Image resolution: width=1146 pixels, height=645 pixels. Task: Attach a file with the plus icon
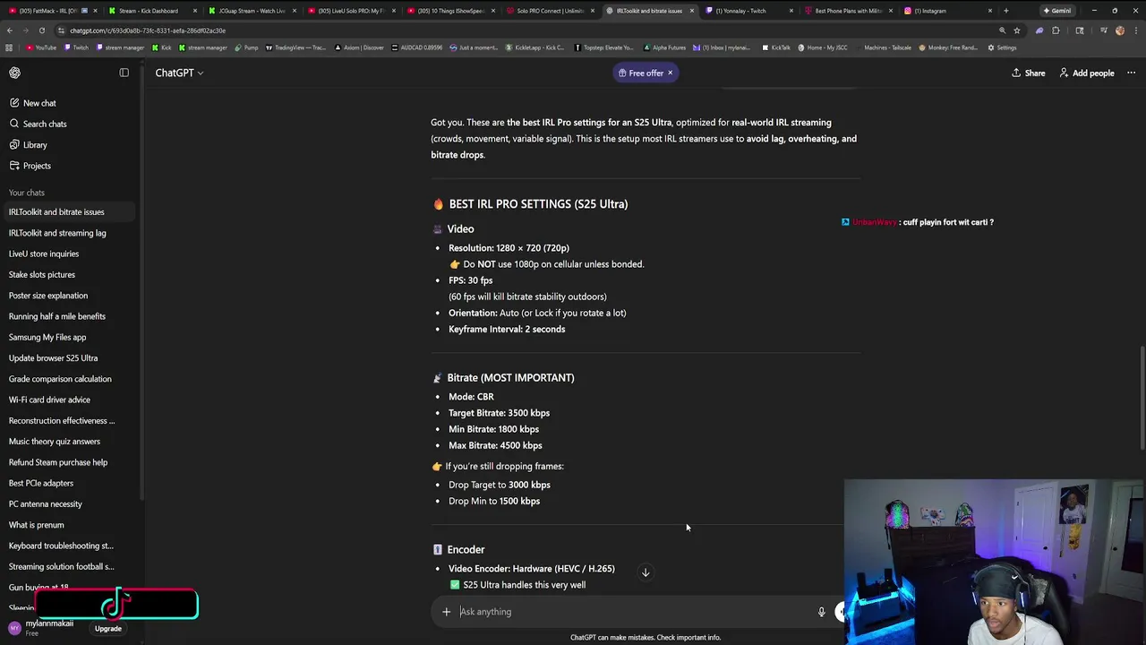[446, 612]
